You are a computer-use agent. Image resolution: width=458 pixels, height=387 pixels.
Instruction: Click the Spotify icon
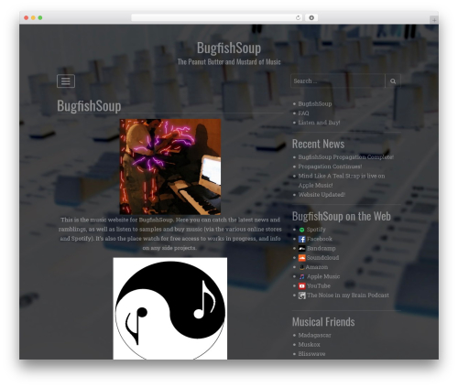tap(301, 230)
